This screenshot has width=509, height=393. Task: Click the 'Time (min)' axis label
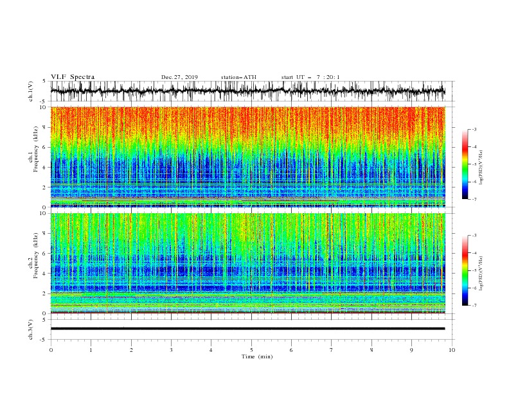click(x=257, y=356)
